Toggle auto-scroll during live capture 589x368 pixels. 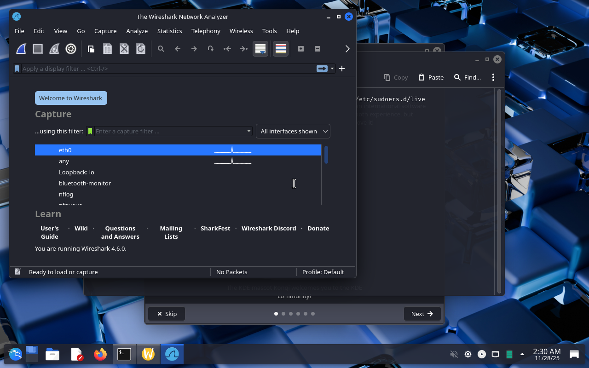coord(260,49)
